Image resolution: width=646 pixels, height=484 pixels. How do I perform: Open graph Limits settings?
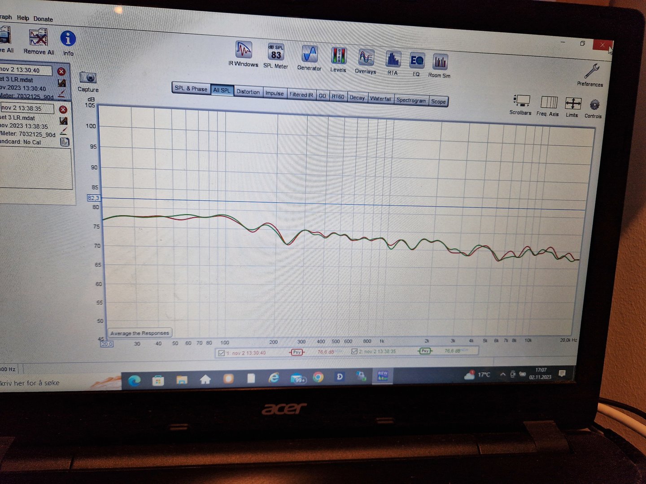pos(573,108)
